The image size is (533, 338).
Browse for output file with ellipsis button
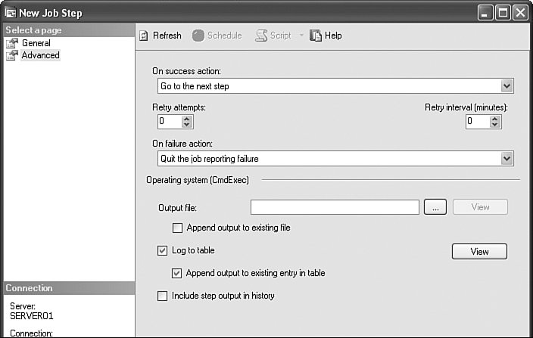(x=435, y=207)
